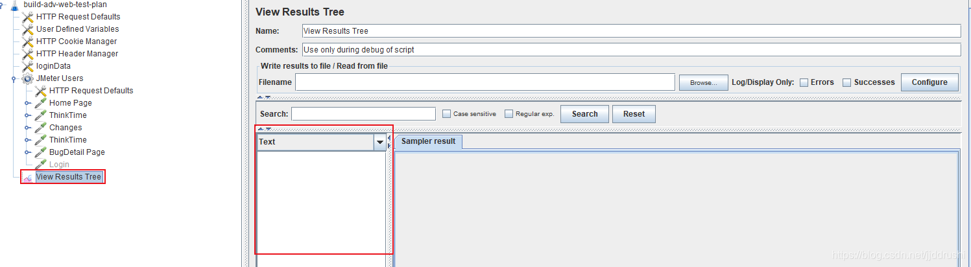Click the Reset search button
The image size is (971, 267).
point(634,114)
